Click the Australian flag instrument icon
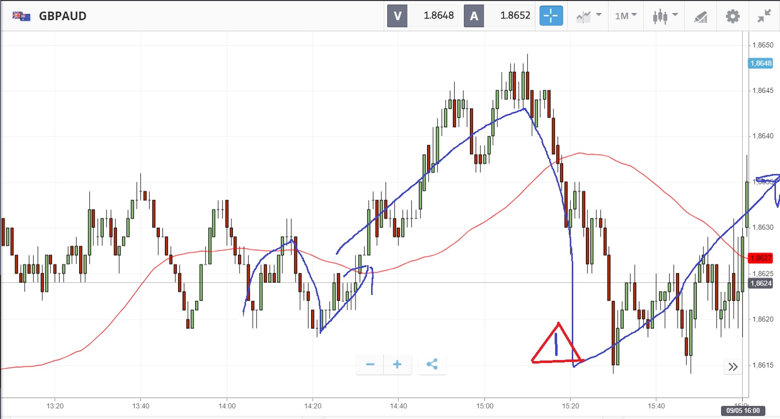The height and width of the screenshot is (419, 780). [x=22, y=16]
